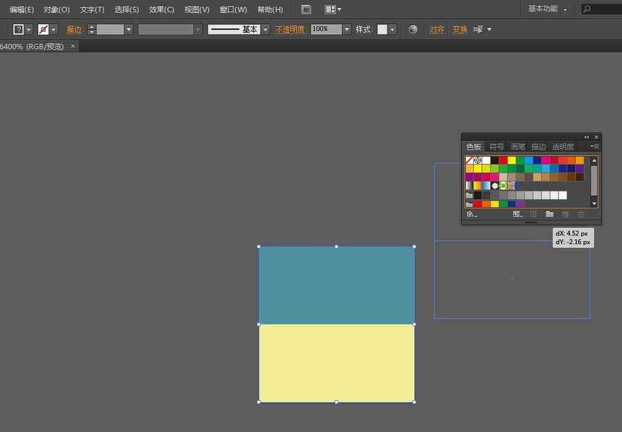622x432 pixels.
Task: Select the Registration swatch icon
Action: 478,160
